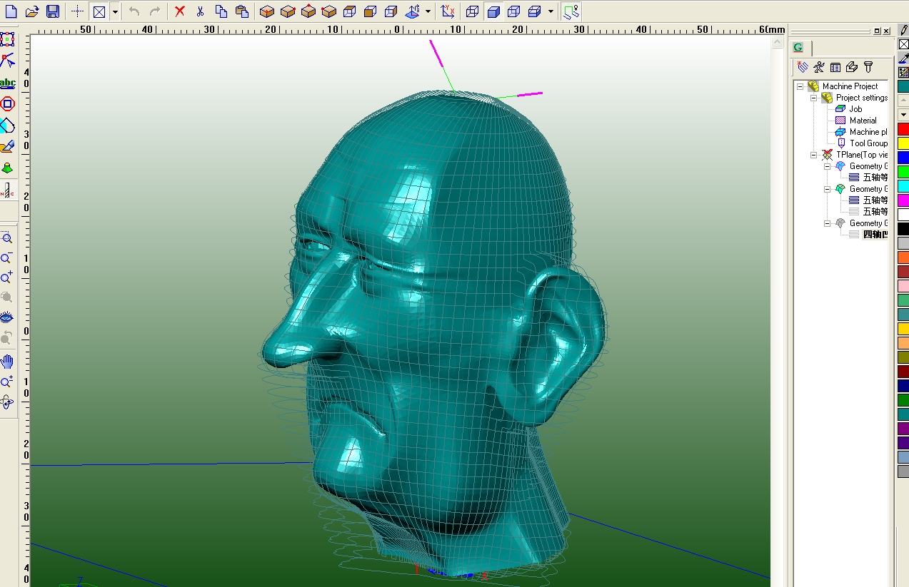Open the selection mode dropdown arrow
Screen dimensions: 909x587
[115, 11]
